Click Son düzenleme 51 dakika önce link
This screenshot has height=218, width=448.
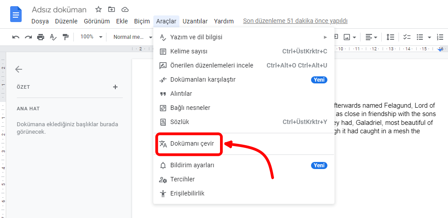(295, 21)
